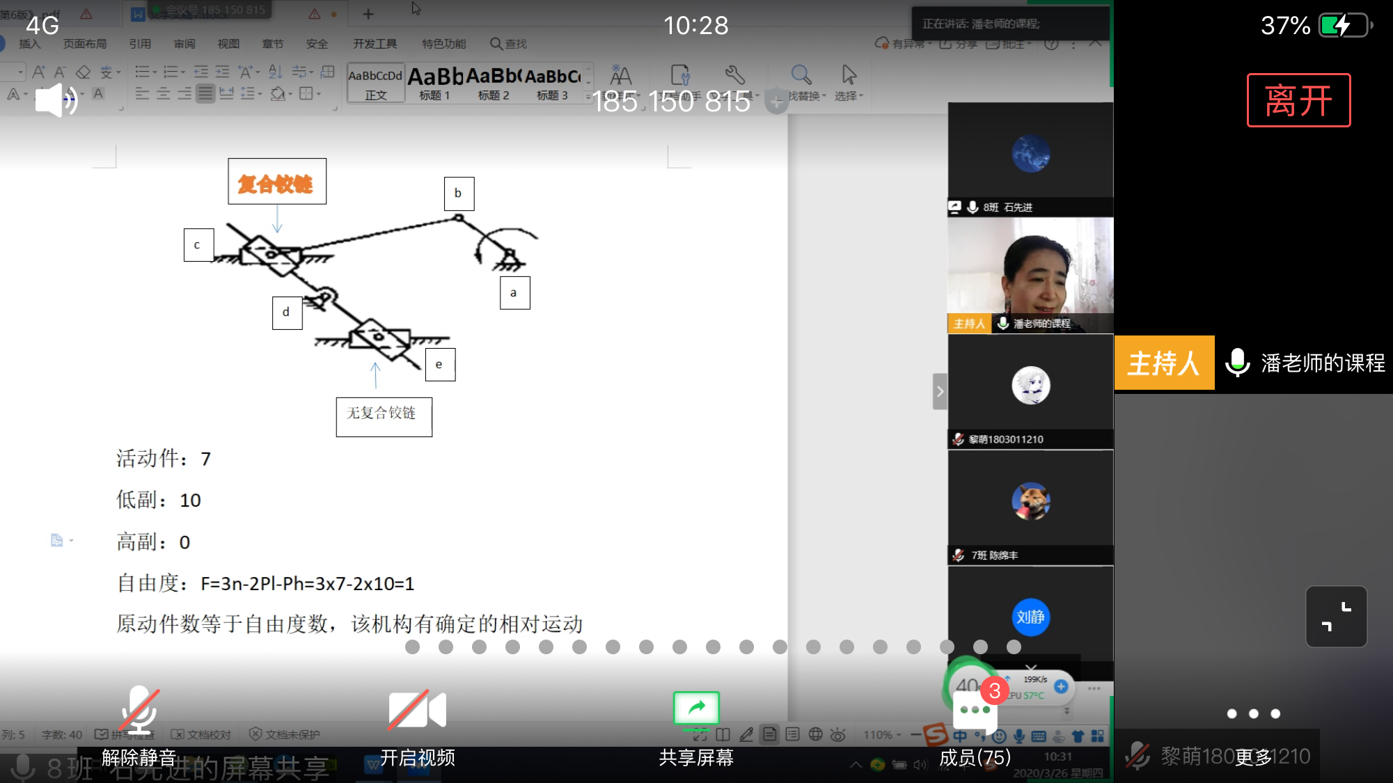Unmute microphone via 解除静音 button
This screenshot has height=783, width=1393.
(139, 727)
